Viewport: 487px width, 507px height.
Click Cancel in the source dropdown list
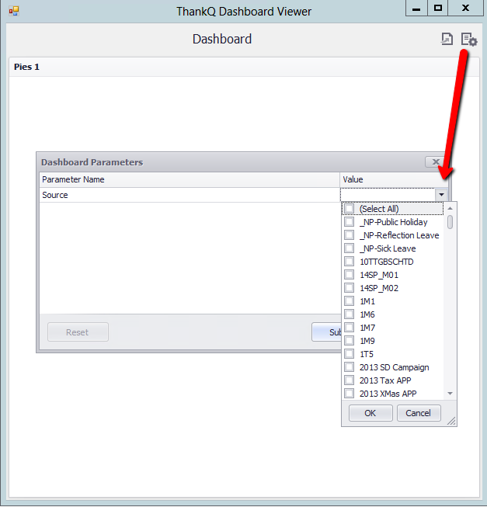coord(419,413)
